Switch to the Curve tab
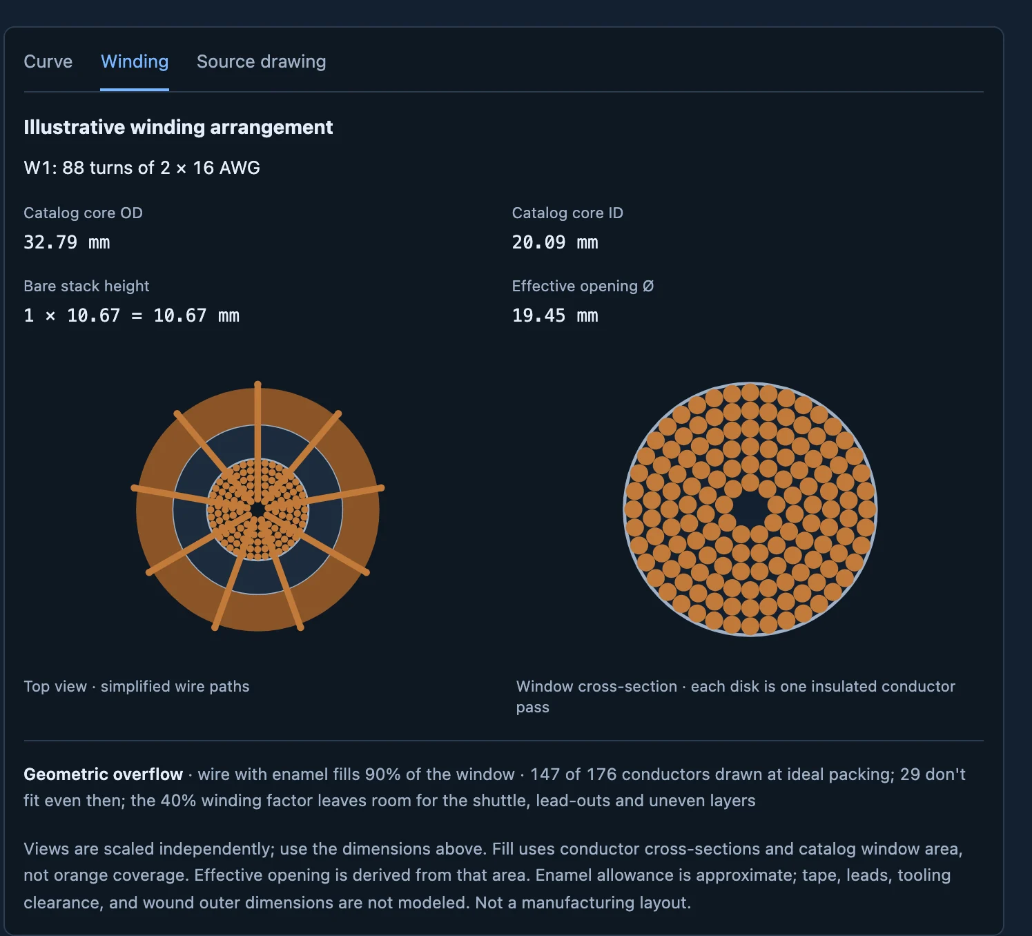This screenshot has width=1032, height=936. pyautogui.click(x=48, y=61)
